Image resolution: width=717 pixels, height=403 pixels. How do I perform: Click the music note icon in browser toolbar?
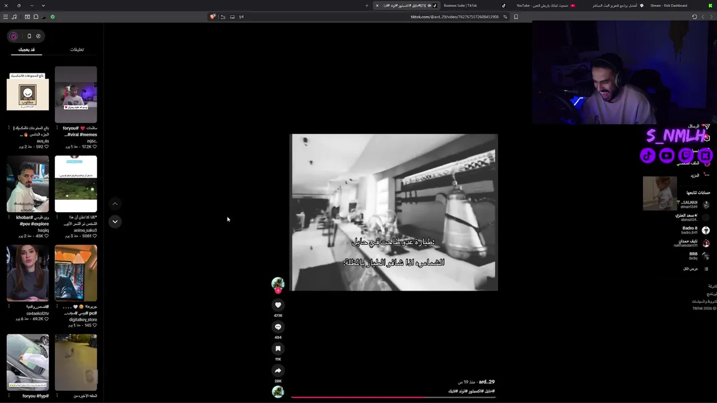coord(14,17)
